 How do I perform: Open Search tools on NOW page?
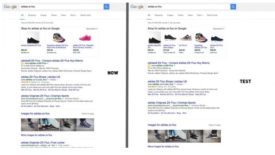click(86, 15)
